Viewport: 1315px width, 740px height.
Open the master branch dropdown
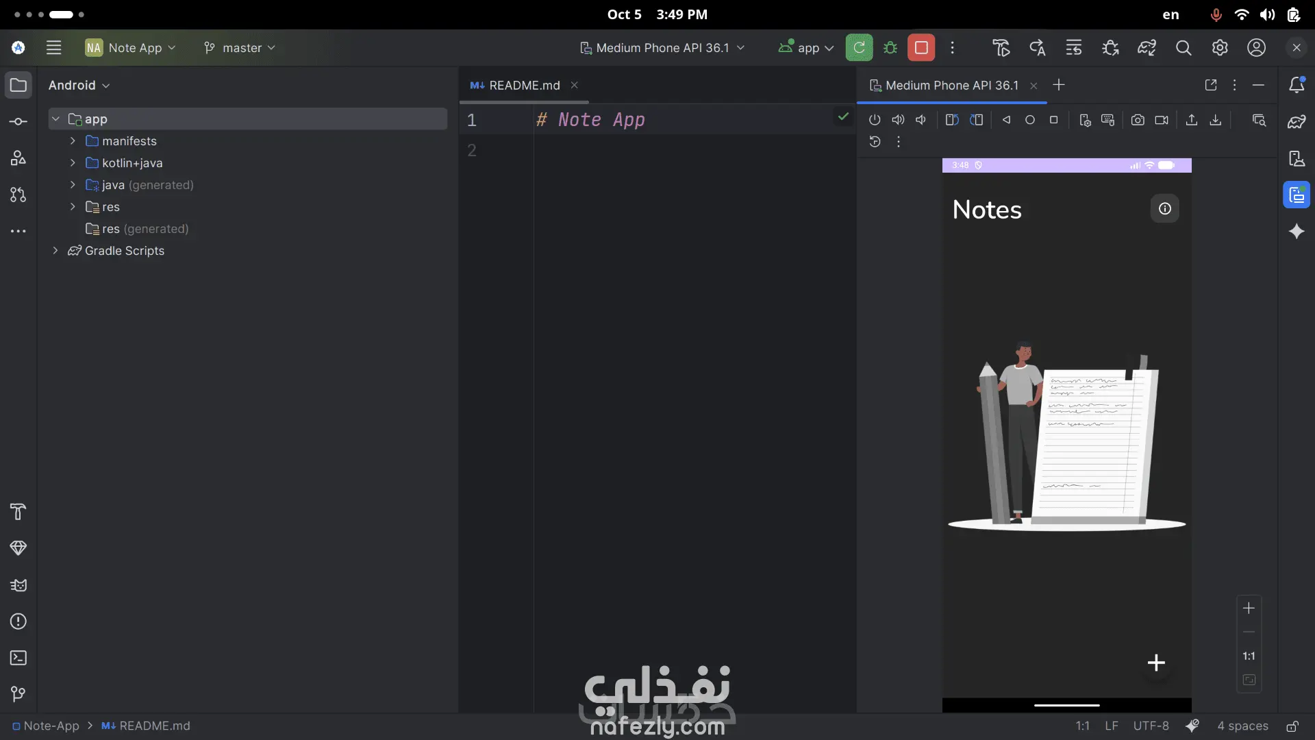240,48
